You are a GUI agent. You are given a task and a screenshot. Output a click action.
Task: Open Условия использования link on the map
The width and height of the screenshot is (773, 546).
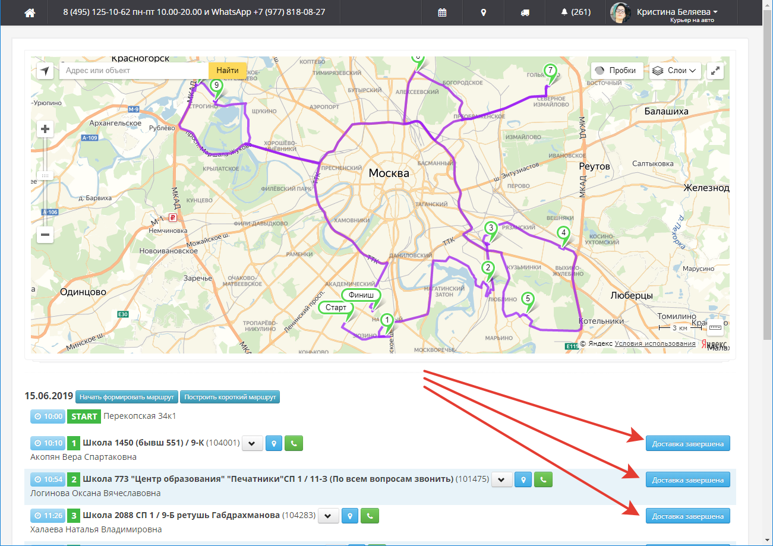655,343
